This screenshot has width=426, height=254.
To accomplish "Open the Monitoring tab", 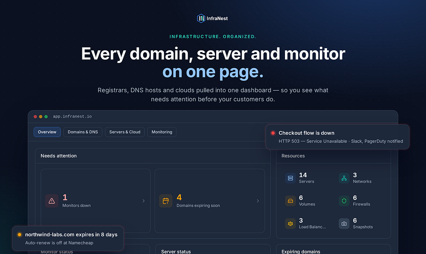I will pyautogui.click(x=162, y=132).
